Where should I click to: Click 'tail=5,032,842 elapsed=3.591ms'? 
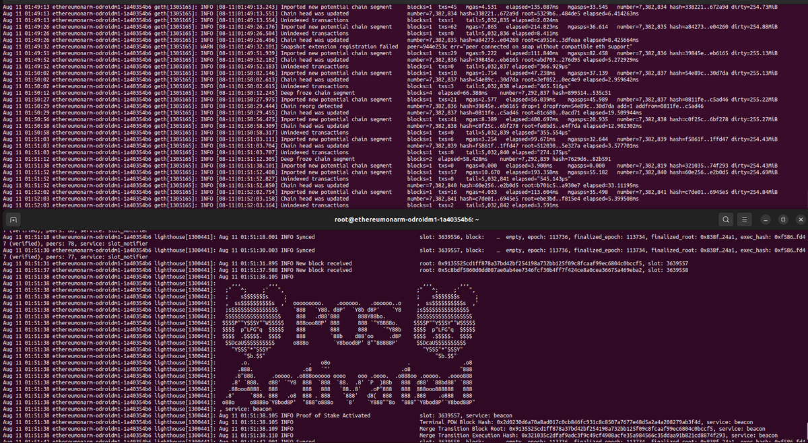511,205
